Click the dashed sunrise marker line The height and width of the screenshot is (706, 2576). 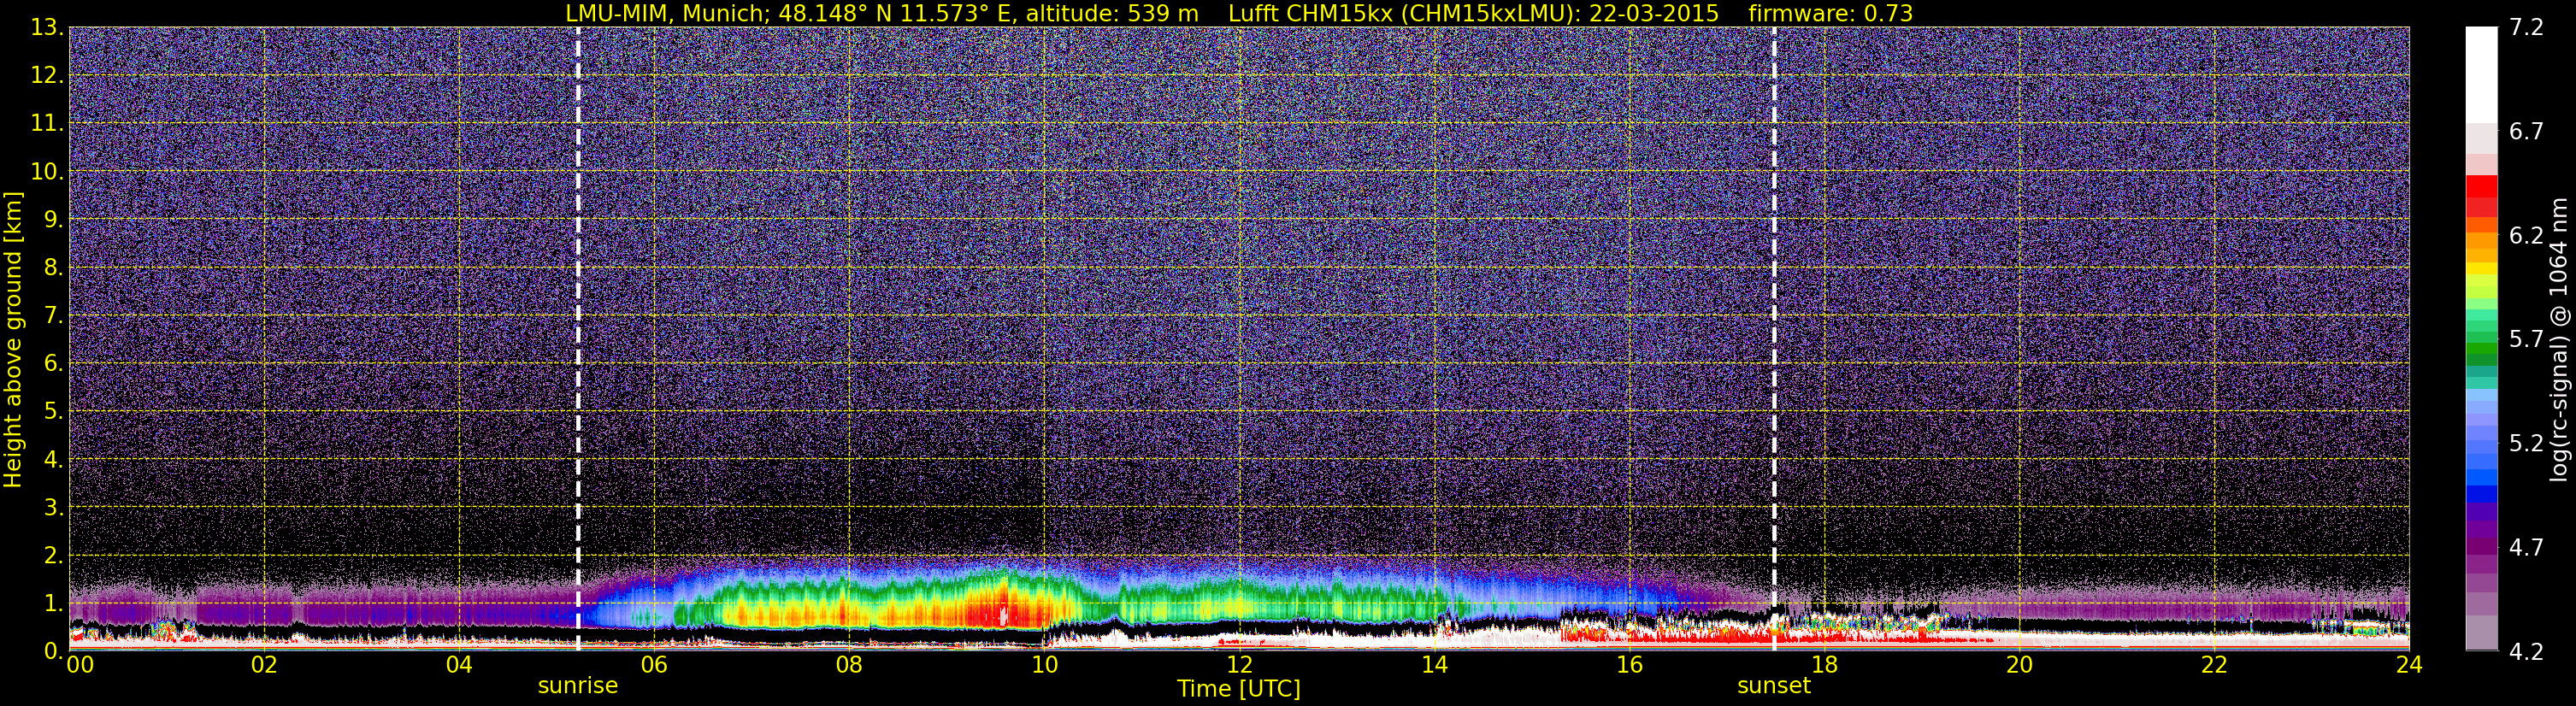point(578,339)
